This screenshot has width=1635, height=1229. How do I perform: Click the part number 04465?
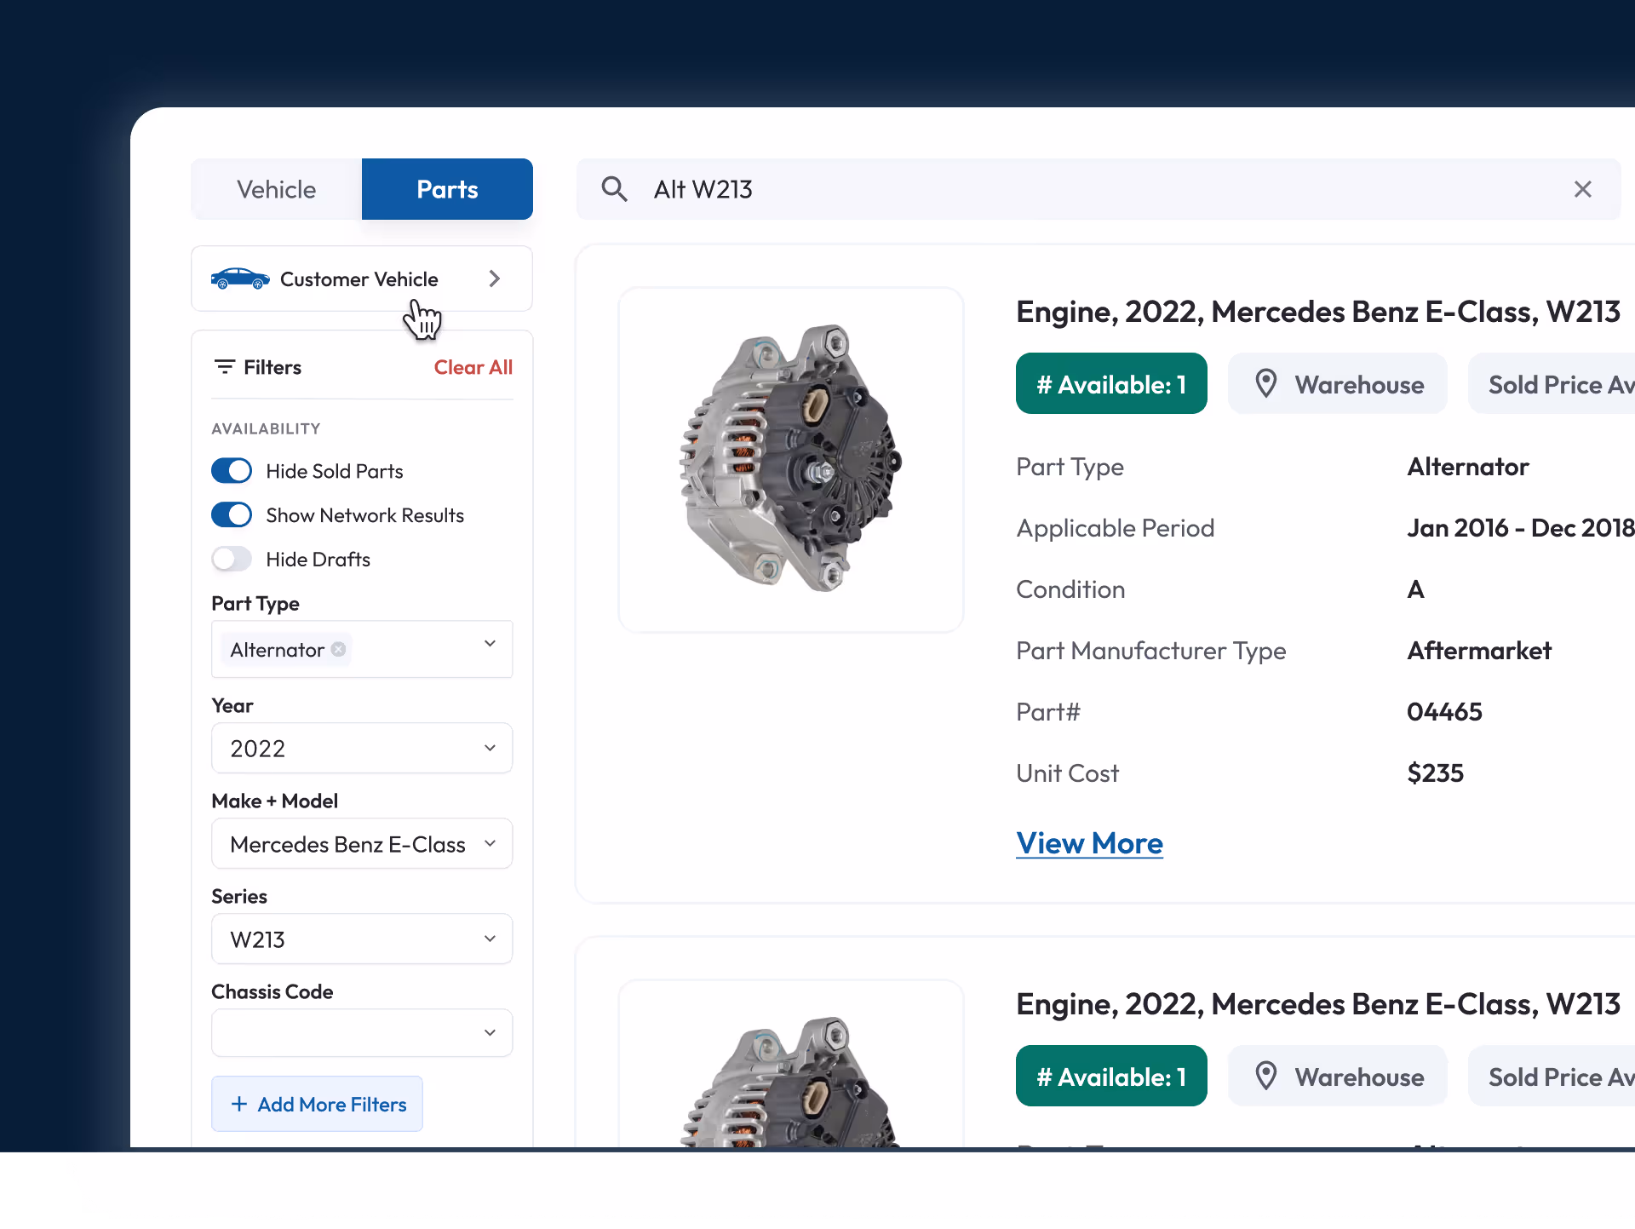pos(1444,712)
